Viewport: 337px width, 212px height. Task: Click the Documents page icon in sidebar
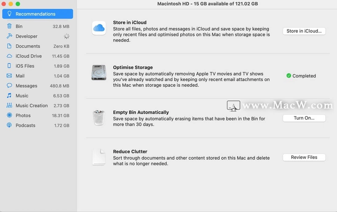9,46
